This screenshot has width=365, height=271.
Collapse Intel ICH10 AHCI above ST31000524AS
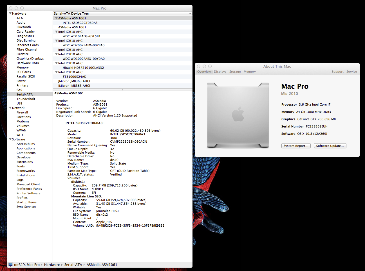click(x=56, y=72)
